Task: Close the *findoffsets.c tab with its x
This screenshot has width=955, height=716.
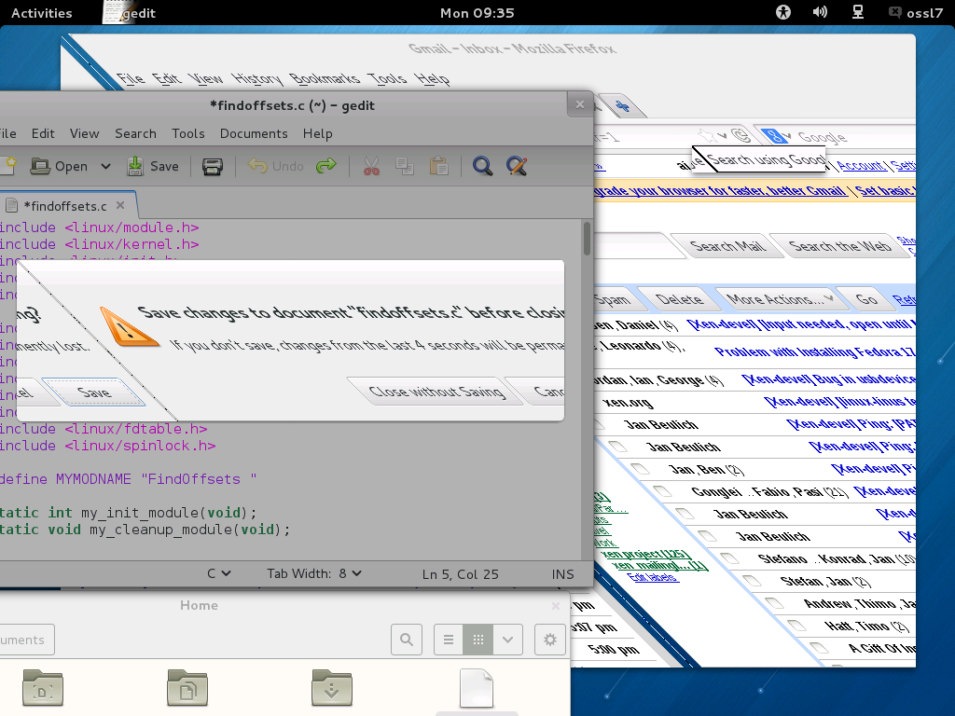Action: pos(120,205)
